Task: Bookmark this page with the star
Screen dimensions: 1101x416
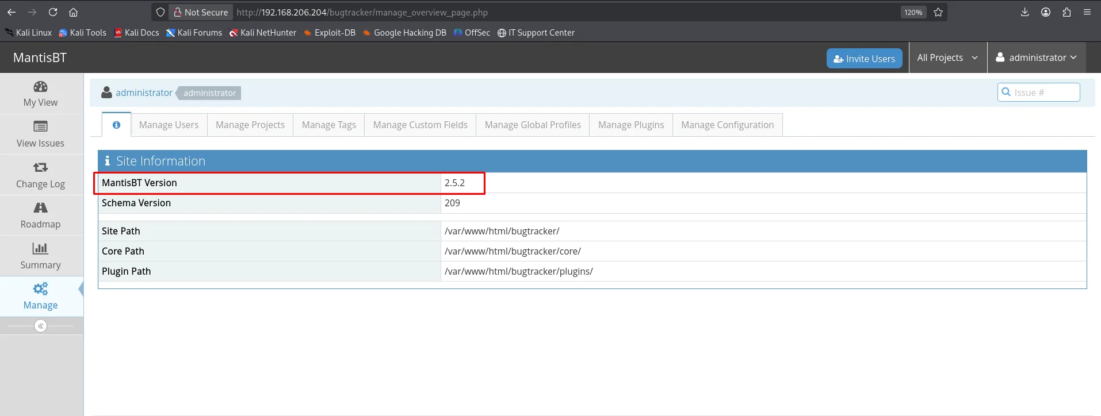Action: (x=938, y=12)
